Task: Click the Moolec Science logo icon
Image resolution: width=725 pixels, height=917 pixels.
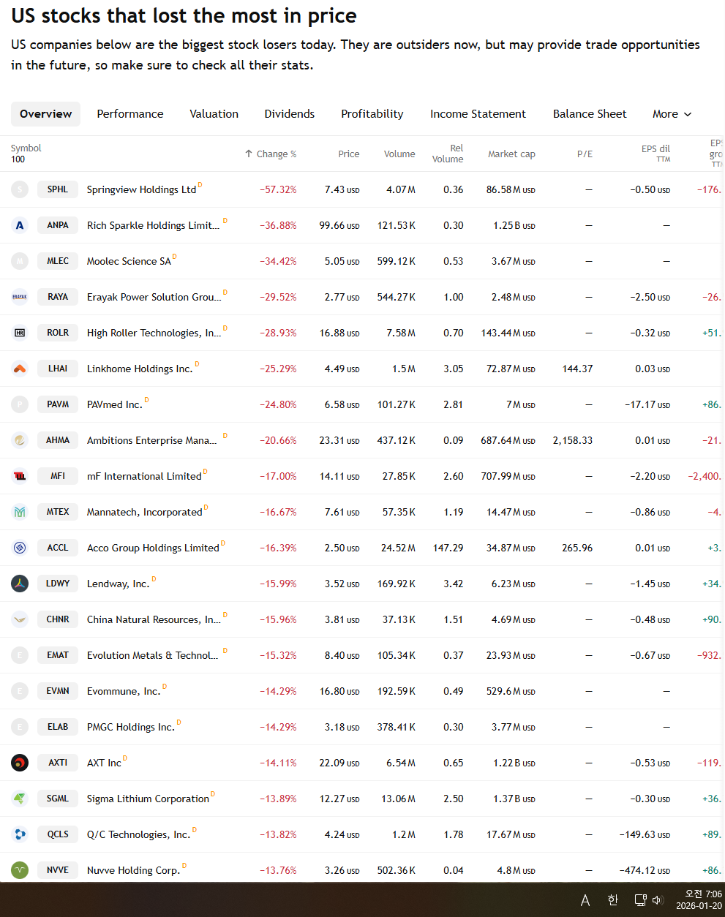Action: 20,261
